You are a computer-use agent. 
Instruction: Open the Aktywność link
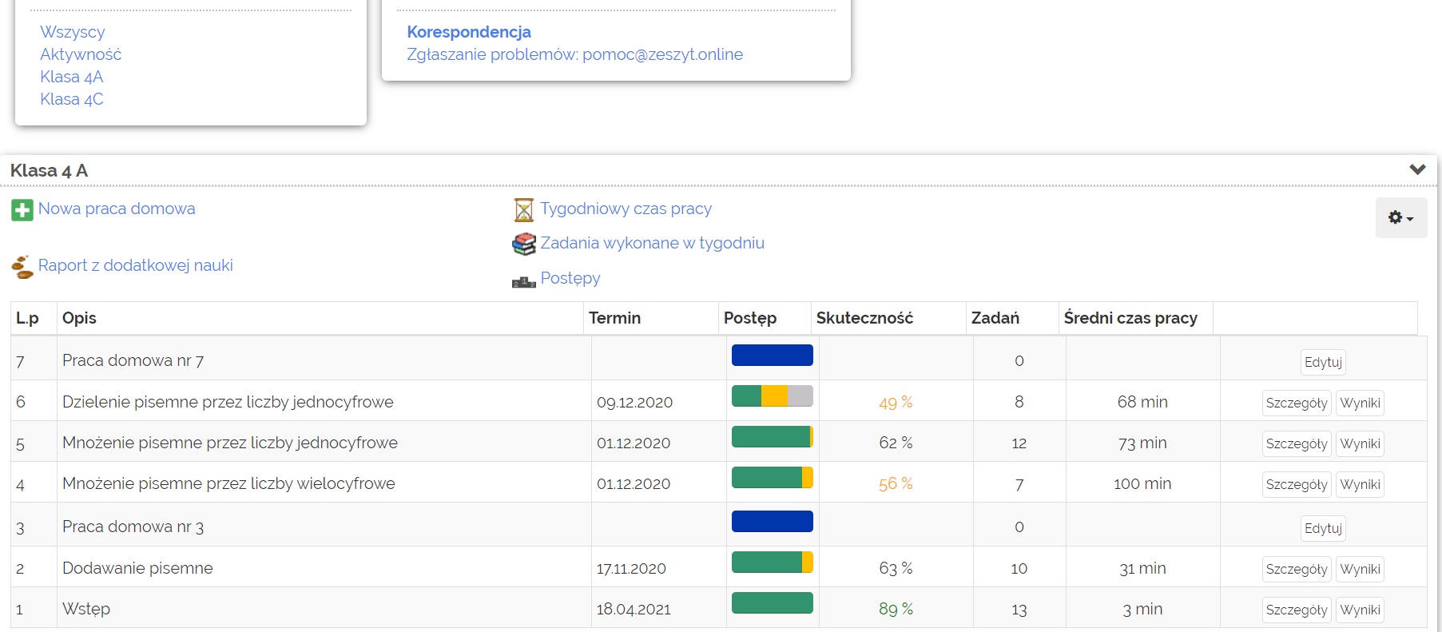[81, 54]
